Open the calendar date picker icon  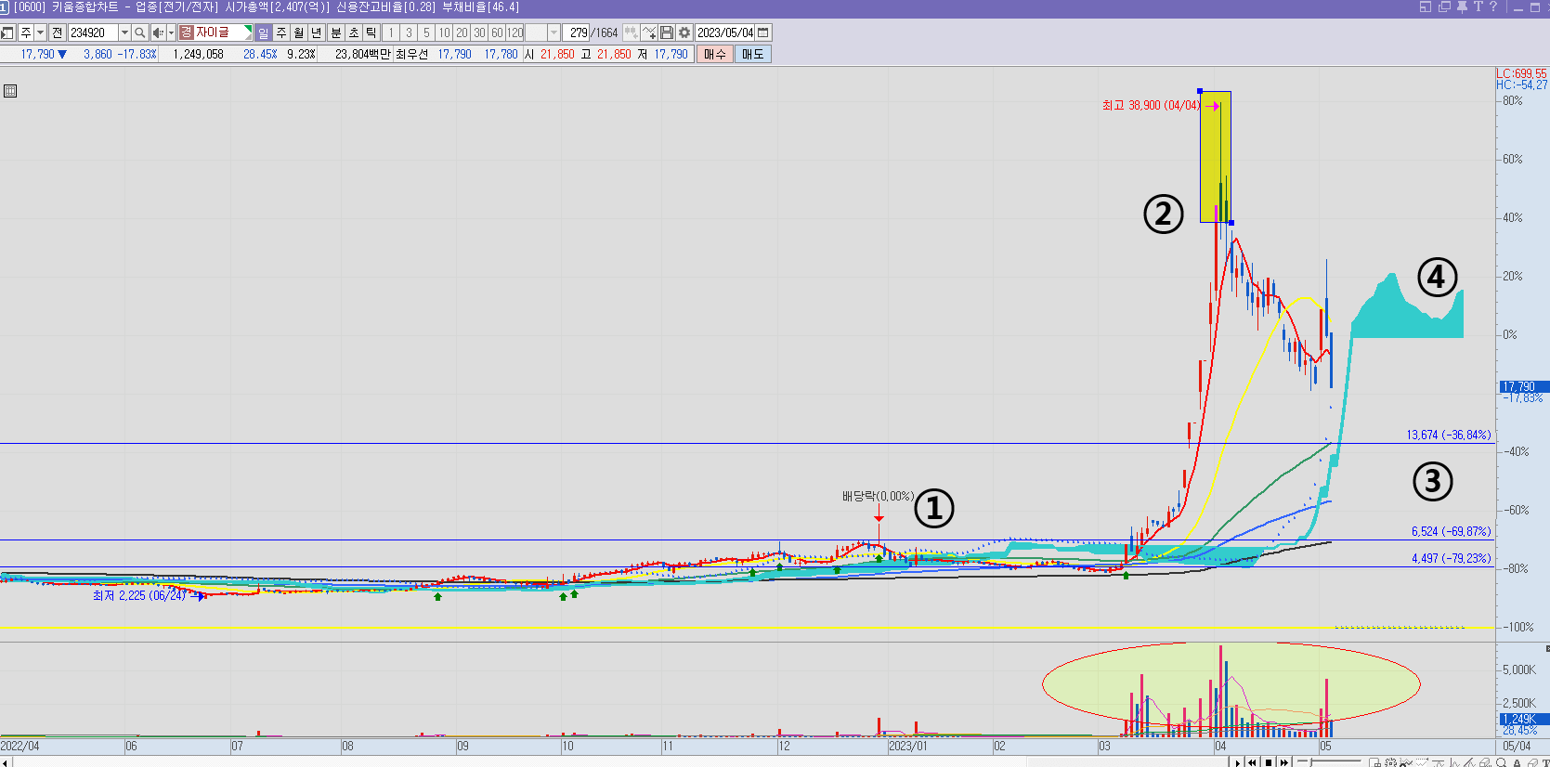763,32
